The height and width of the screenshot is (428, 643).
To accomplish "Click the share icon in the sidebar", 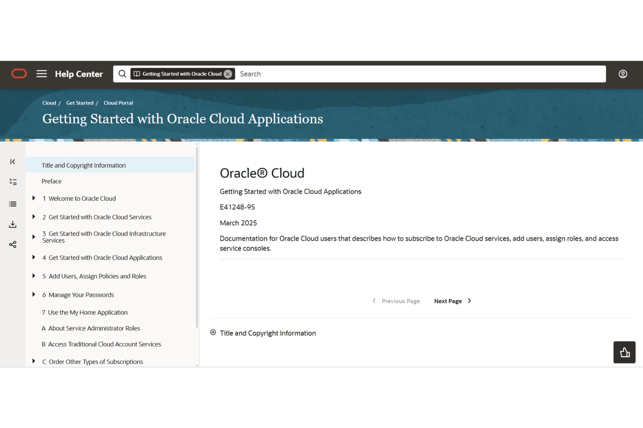I will (13, 245).
